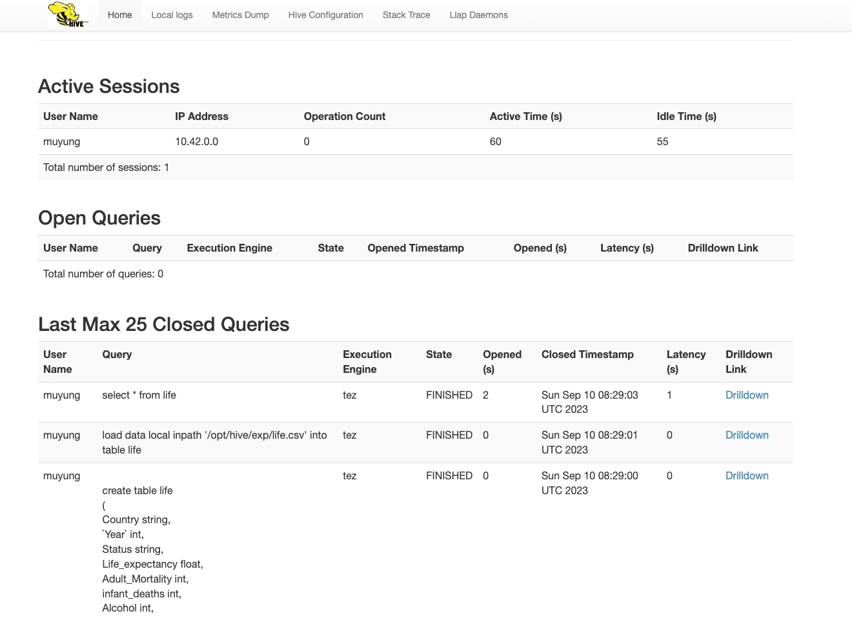Click the 'select * from life' query text
Image resolution: width=852 pixels, height=618 pixels.
pyautogui.click(x=139, y=395)
